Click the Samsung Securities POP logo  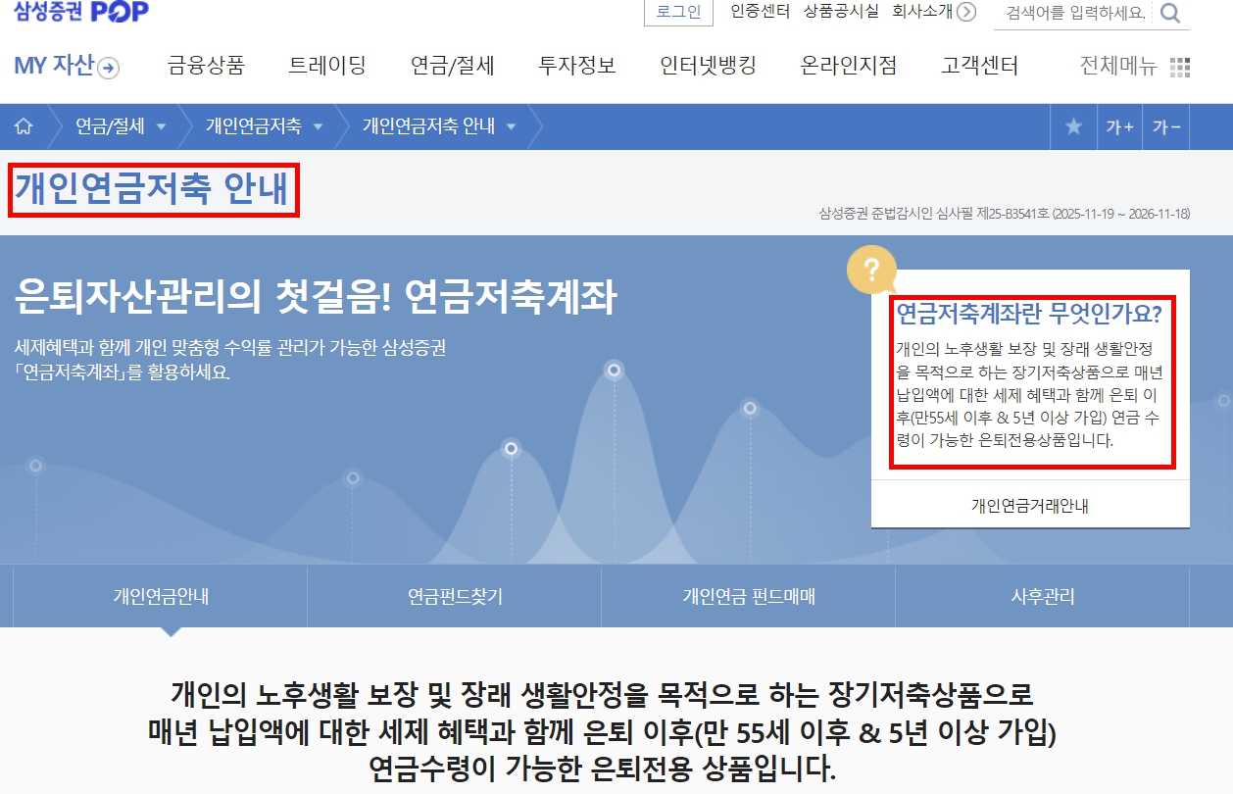81,13
